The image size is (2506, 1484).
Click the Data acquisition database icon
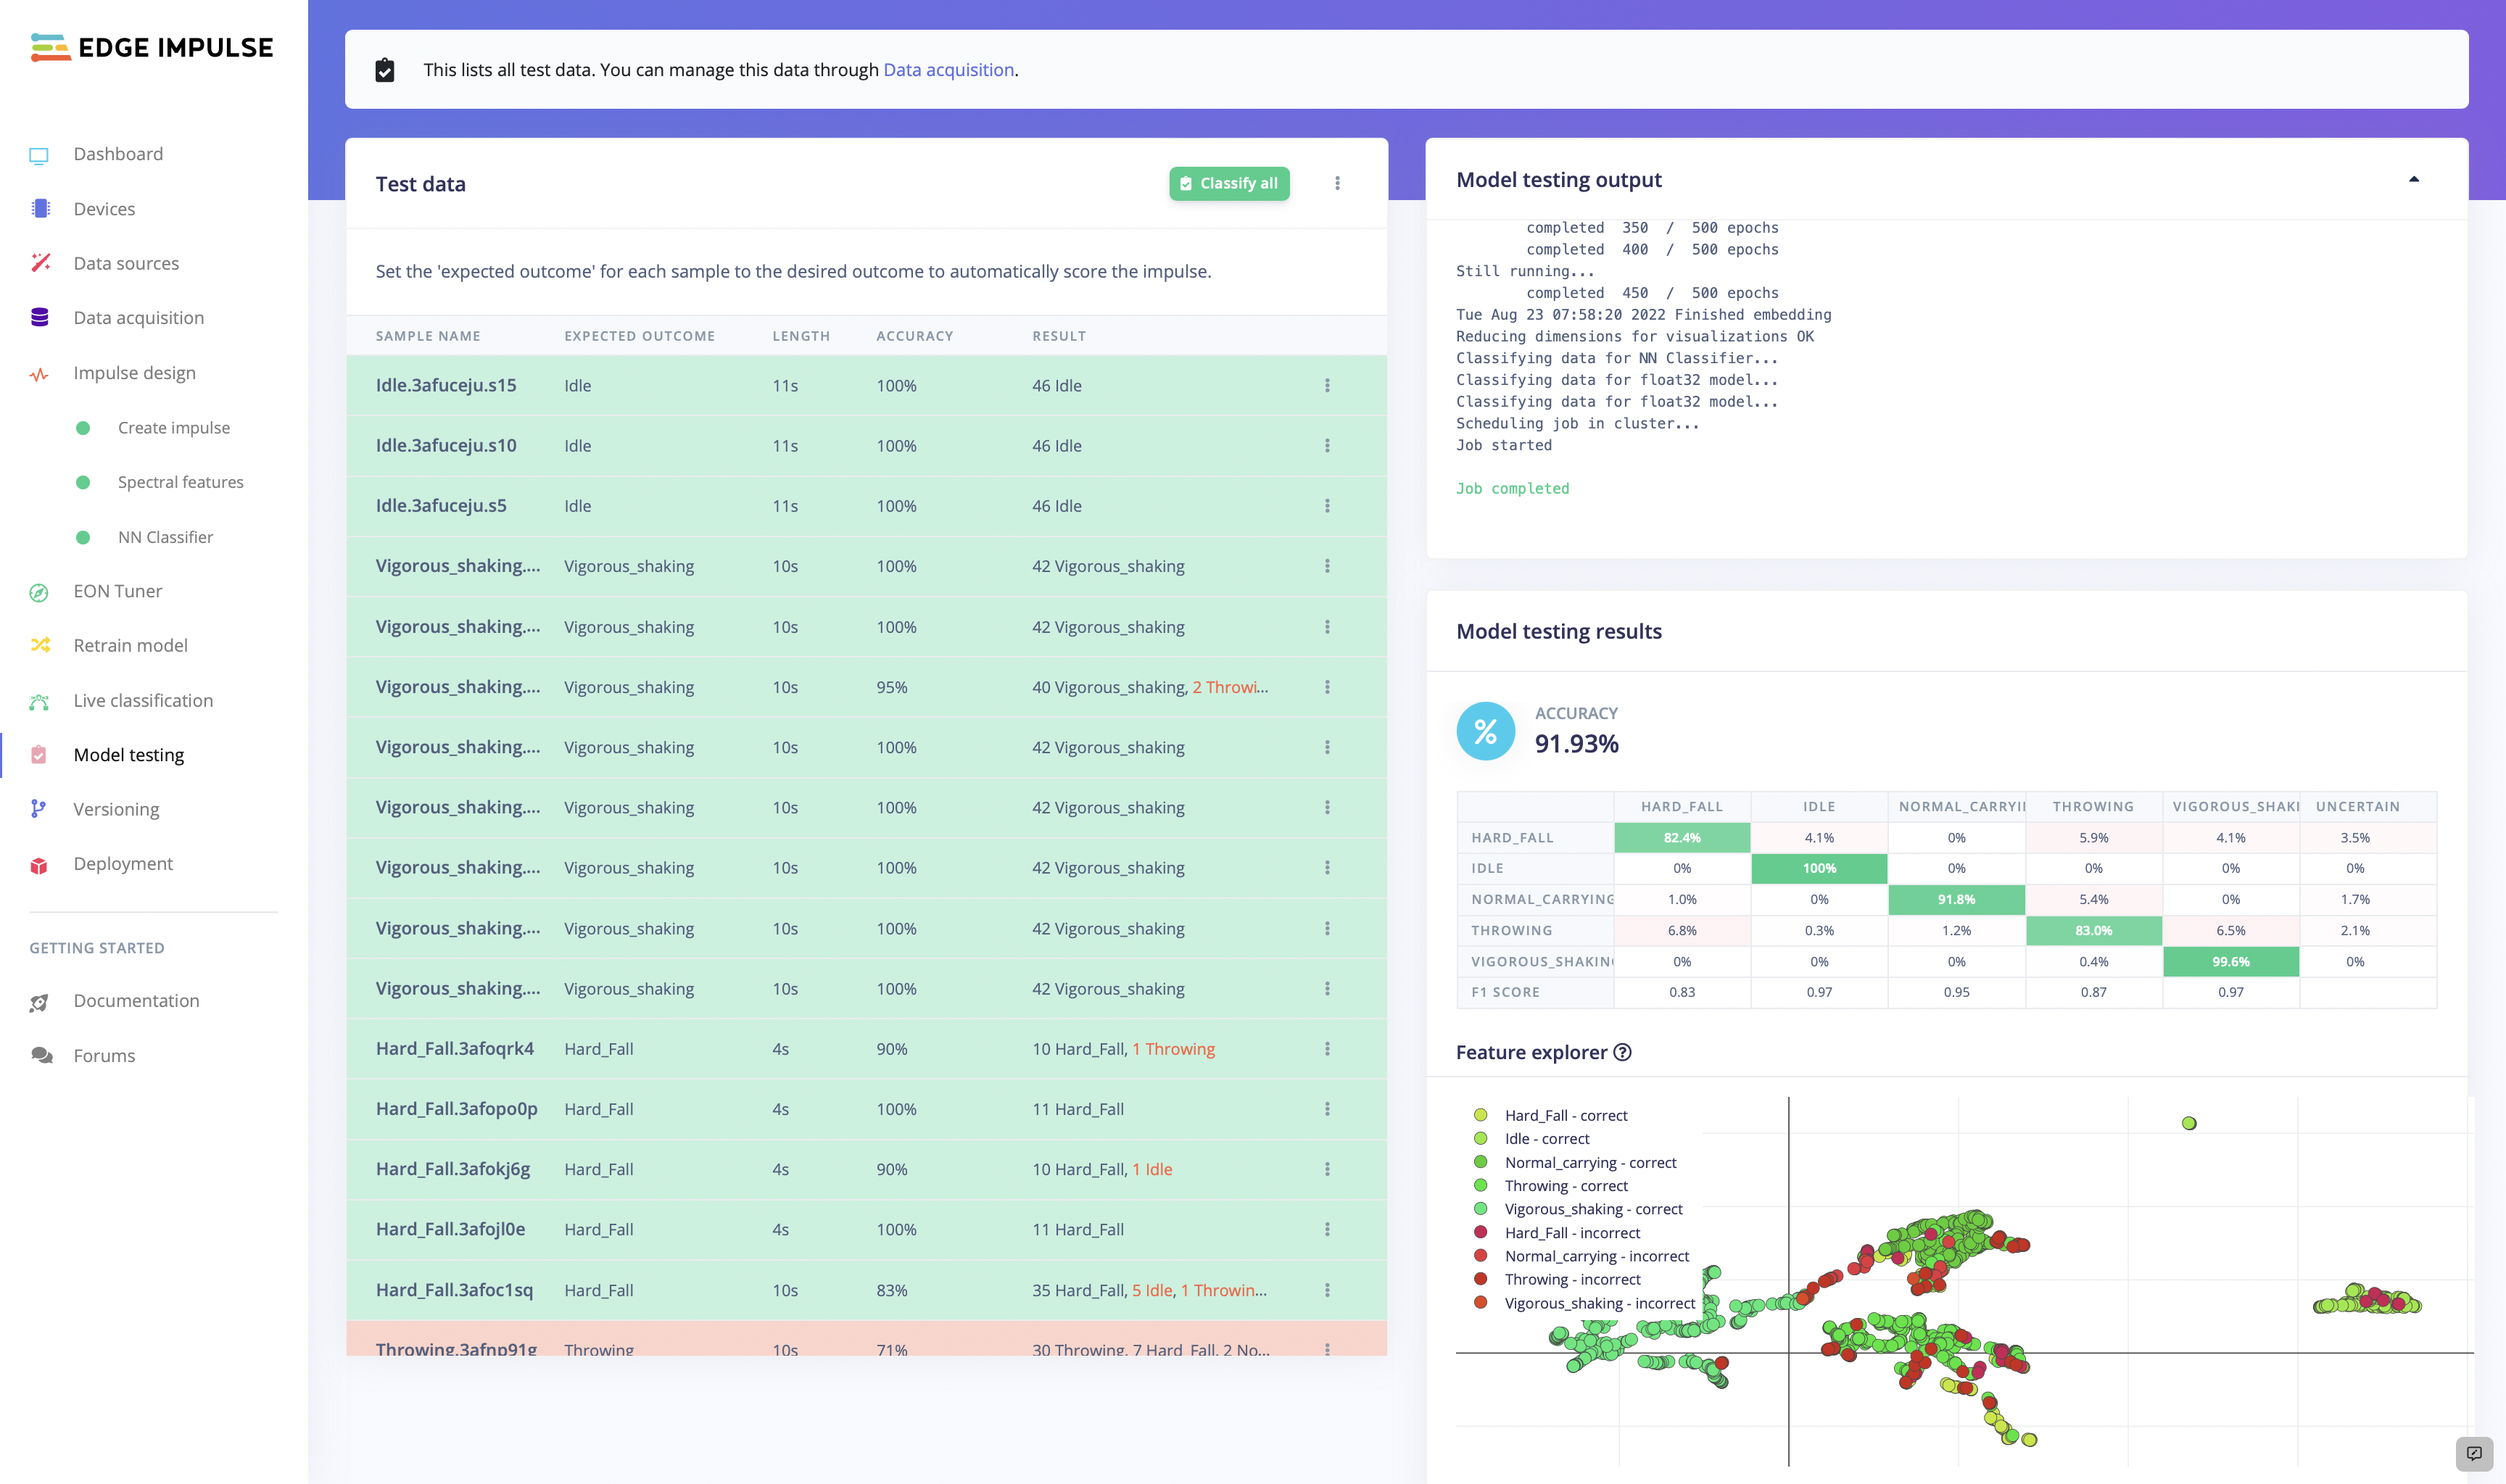point(40,318)
